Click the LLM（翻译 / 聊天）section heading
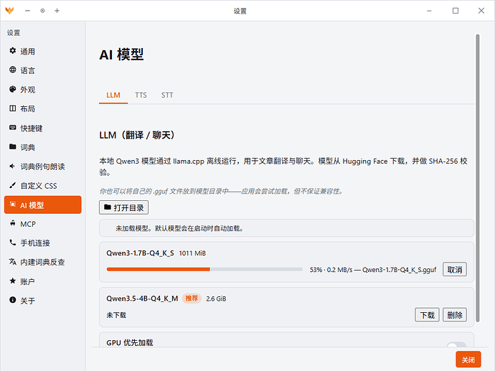Viewport: 495px width, 371px height. [x=138, y=135]
